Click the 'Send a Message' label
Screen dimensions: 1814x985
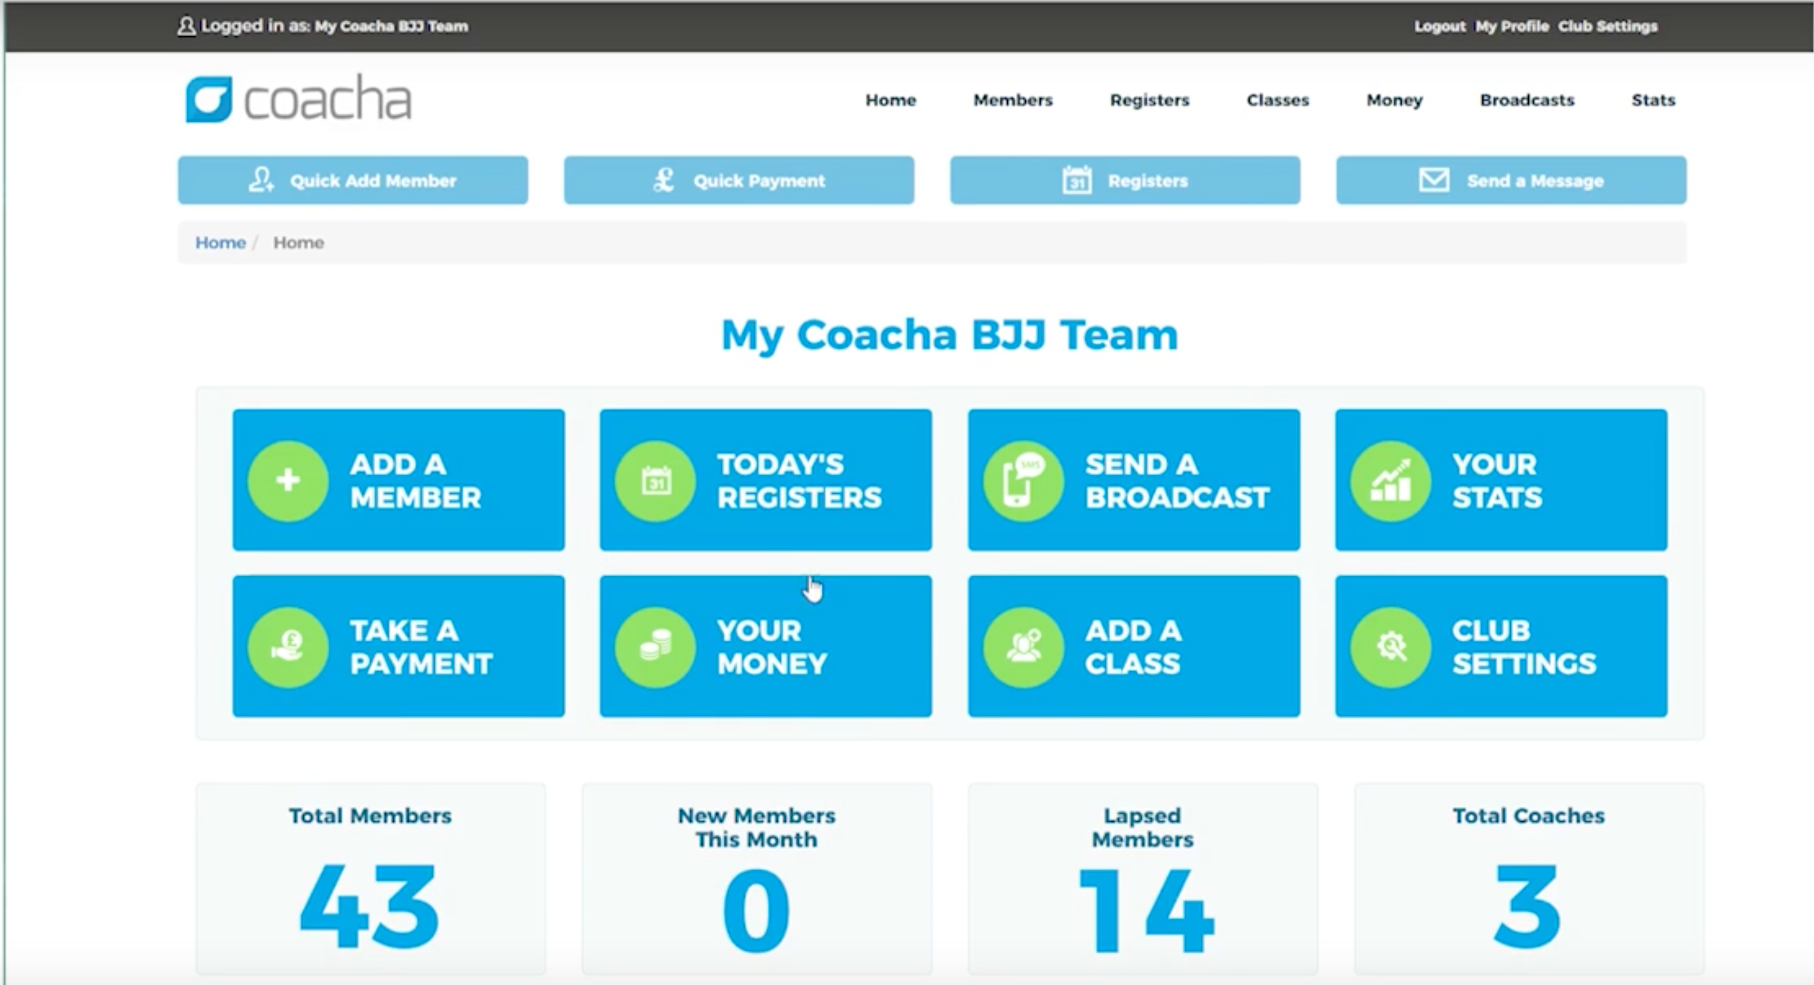[1535, 181]
